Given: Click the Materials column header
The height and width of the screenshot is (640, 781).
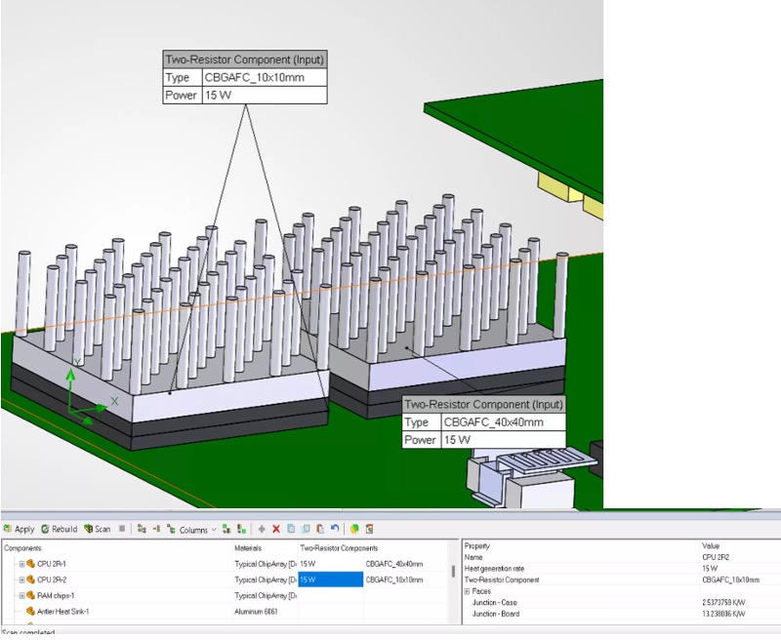Looking at the screenshot, I should (x=248, y=548).
